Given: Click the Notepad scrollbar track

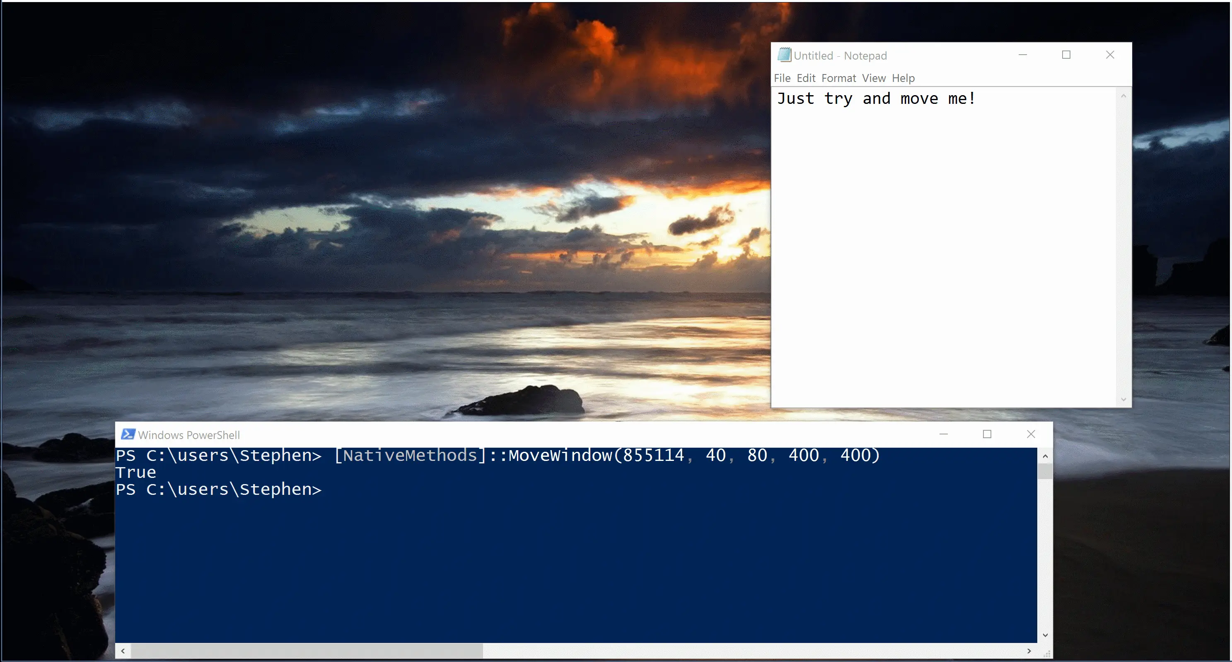Looking at the screenshot, I should pyautogui.click(x=1124, y=245).
